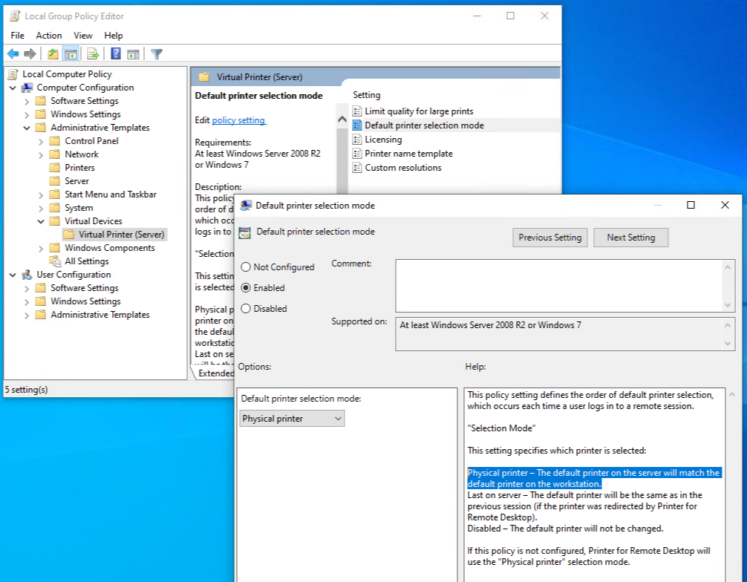Click the Show/Hide Action Pane icon

[x=133, y=53]
